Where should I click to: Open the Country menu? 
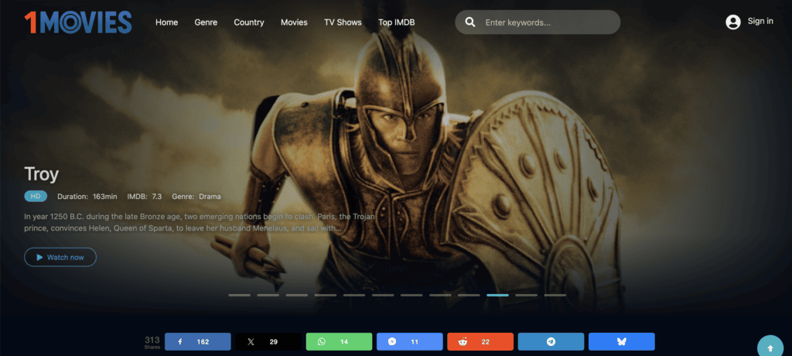click(249, 22)
